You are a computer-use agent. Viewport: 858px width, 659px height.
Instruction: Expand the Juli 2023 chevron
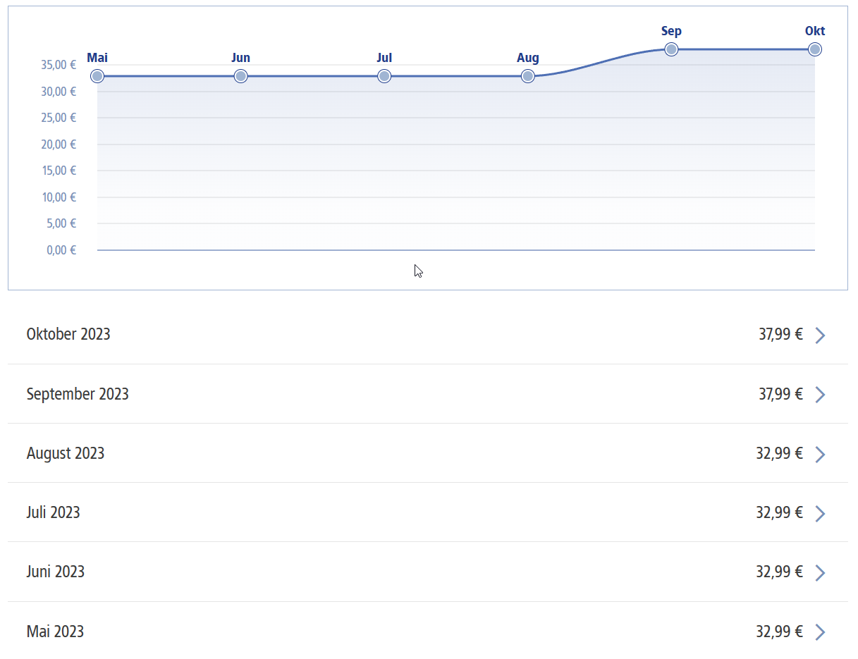click(x=820, y=513)
